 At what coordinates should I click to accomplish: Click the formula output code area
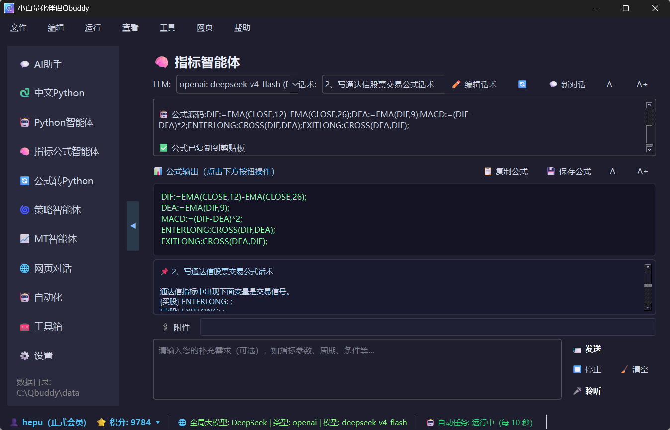405,219
